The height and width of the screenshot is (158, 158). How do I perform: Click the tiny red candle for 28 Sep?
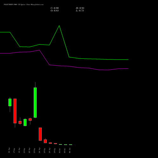pos(50,143)
